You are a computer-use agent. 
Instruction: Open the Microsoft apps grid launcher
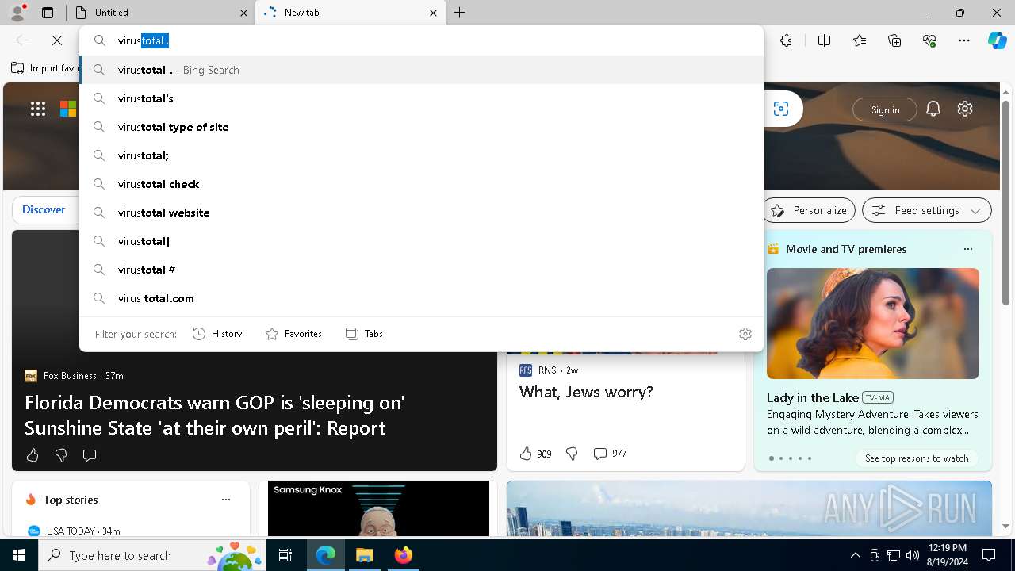tap(38, 109)
